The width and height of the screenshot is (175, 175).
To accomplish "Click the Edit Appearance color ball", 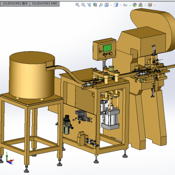I will (x=135, y=5).
